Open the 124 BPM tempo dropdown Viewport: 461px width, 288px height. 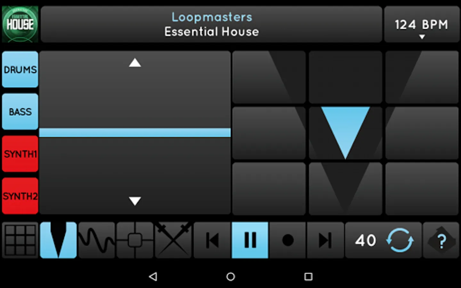point(422,24)
